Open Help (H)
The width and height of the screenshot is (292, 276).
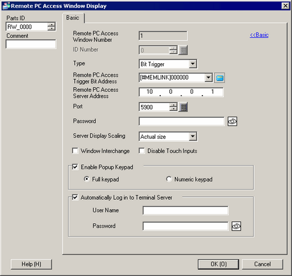click(31, 264)
